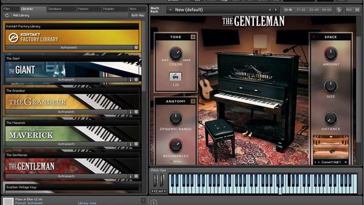Click the Space Amount knob
364x205 pixels.
[330, 53]
